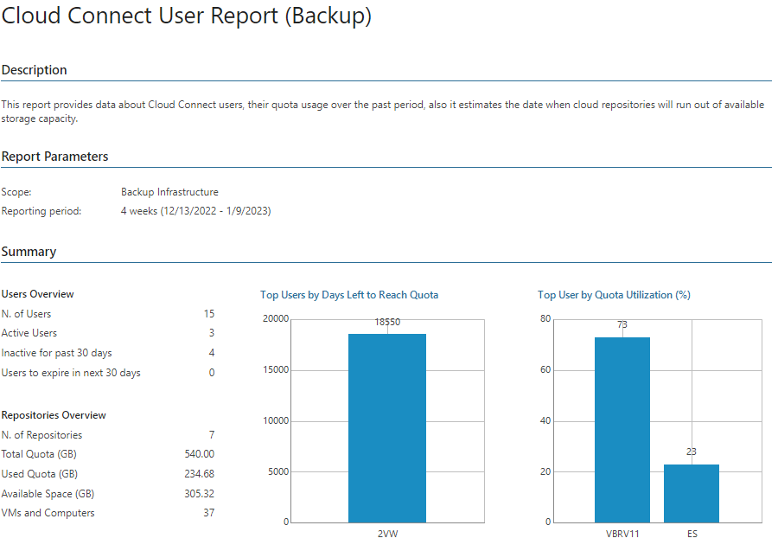Select the 4 weeks reporting period value
The width and height of the screenshot is (778, 551).
(196, 211)
